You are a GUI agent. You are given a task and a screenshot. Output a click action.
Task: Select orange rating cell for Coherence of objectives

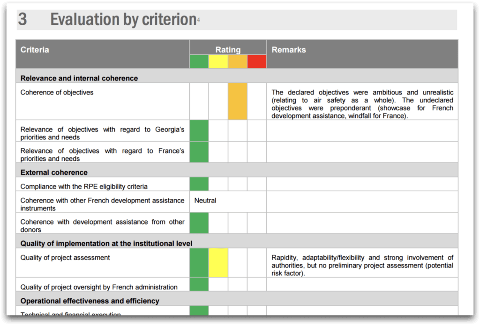pyautogui.click(x=238, y=101)
